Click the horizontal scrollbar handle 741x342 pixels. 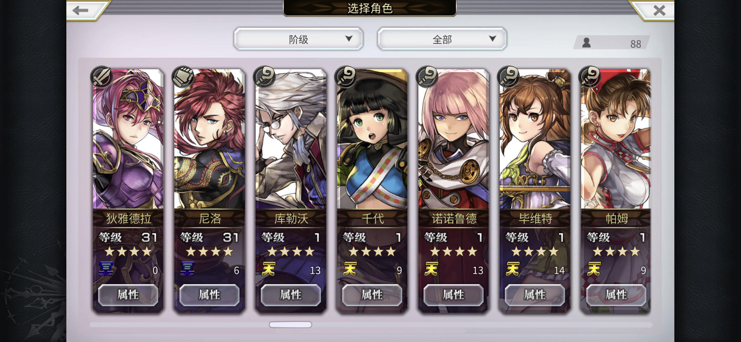tap(290, 325)
